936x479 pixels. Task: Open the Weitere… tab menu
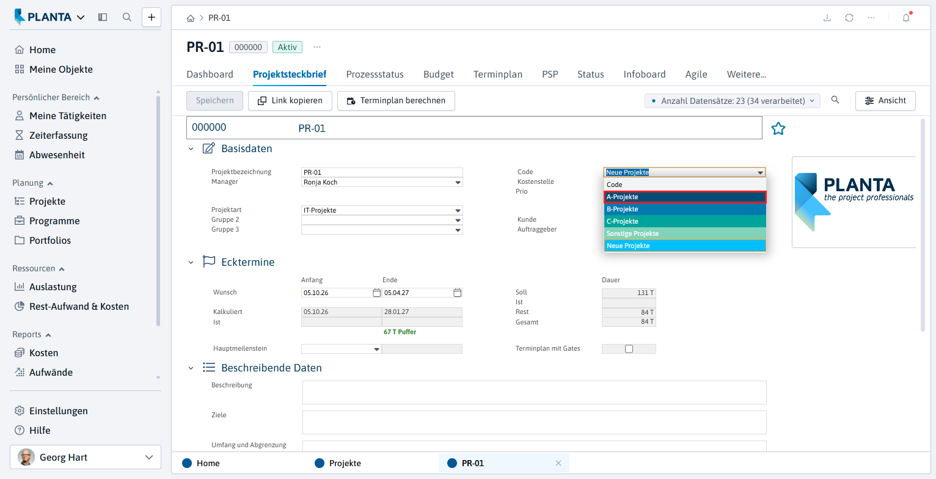coord(747,75)
